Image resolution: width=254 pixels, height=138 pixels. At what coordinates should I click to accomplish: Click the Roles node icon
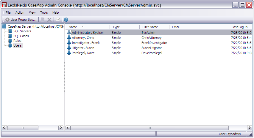(x=10, y=41)
